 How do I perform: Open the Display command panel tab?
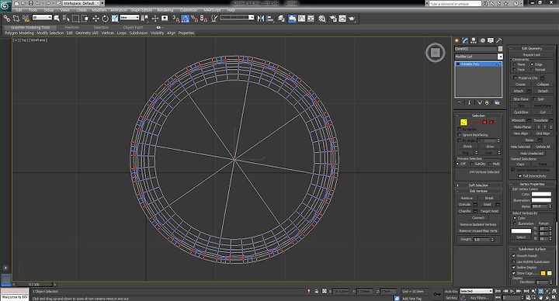491,40
